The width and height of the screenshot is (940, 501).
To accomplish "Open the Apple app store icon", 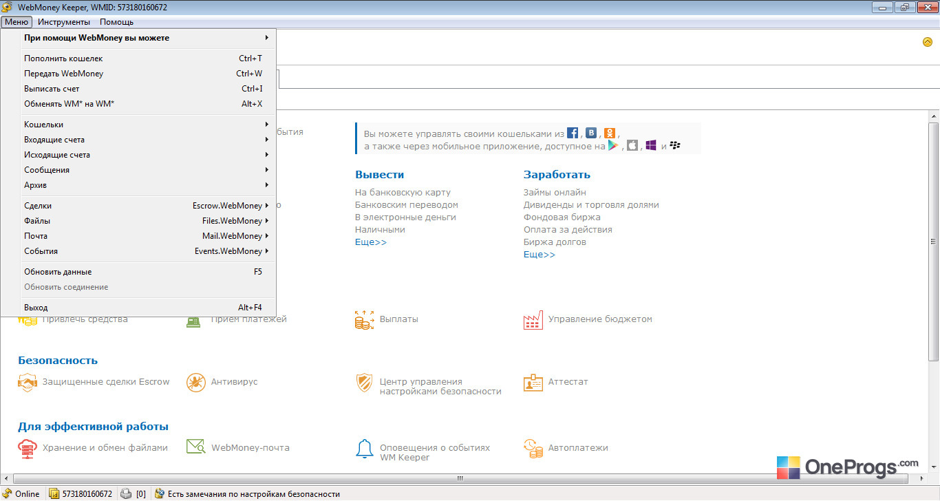I will click(632, 145).
